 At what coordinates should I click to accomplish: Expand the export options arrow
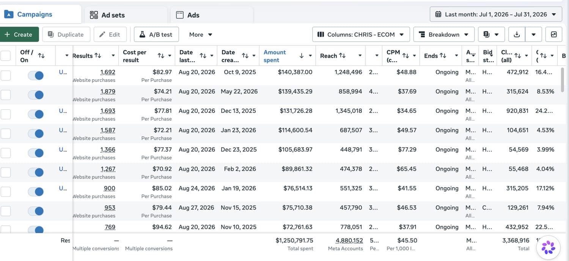pyautogui.click(x=533, y=35)
